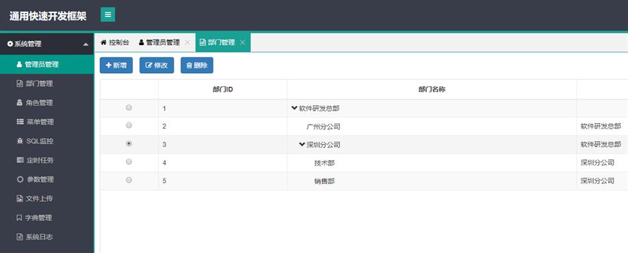Screen dimensions: 628x253
Task: Collapse the 软件研发总部 tree node
Action: (x=294, y=108)
